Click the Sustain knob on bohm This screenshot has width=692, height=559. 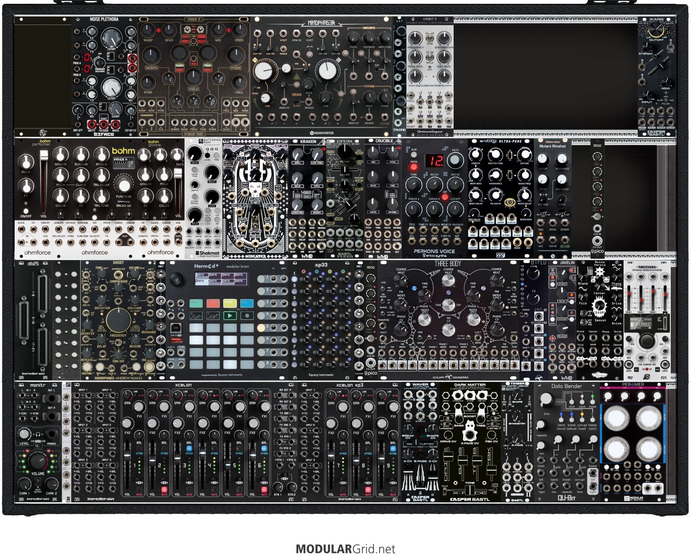click(81, 154)
